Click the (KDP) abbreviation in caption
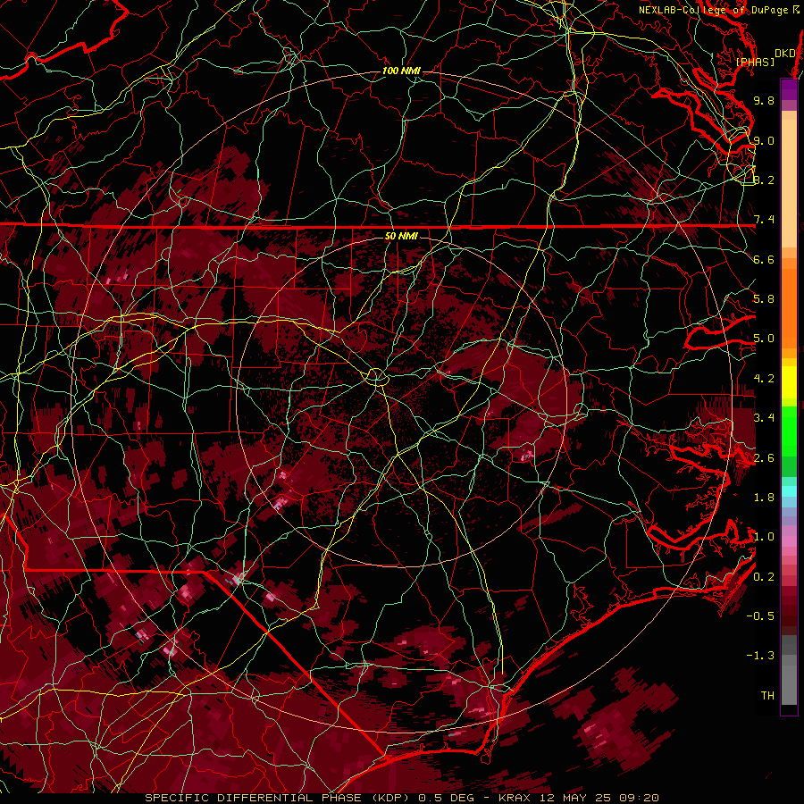The height and width of the screenshot is (804, 804). click(390, 798)
